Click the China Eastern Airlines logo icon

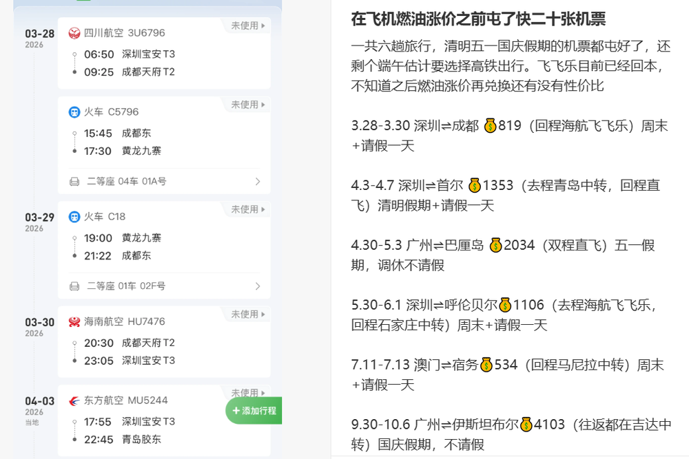[x=74, y=401]
